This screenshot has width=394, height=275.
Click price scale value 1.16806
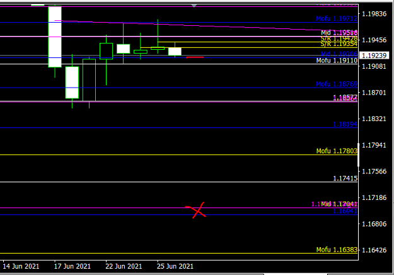pos(374,224)
